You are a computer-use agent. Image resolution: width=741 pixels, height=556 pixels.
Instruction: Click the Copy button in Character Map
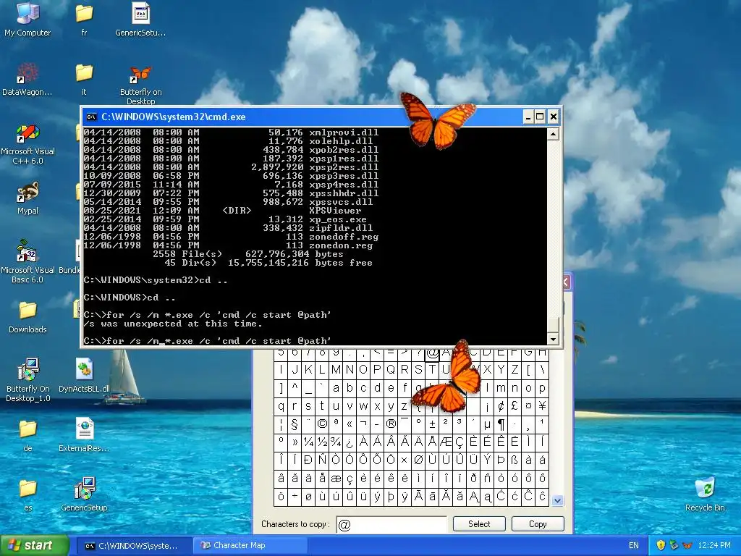(x=538, y=524)
